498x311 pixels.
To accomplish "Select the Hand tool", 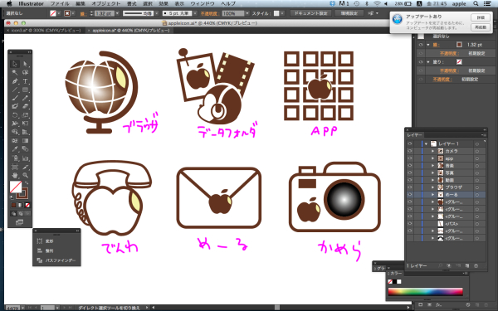I will 15,175.
